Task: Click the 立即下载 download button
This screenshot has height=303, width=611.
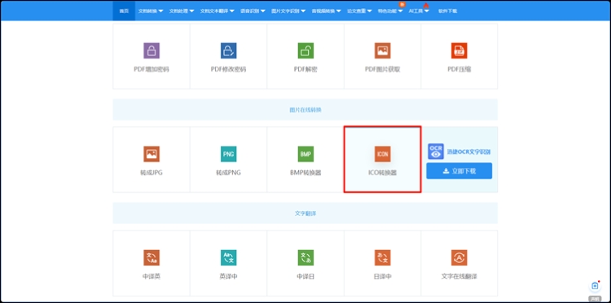Action: [459, 171]
